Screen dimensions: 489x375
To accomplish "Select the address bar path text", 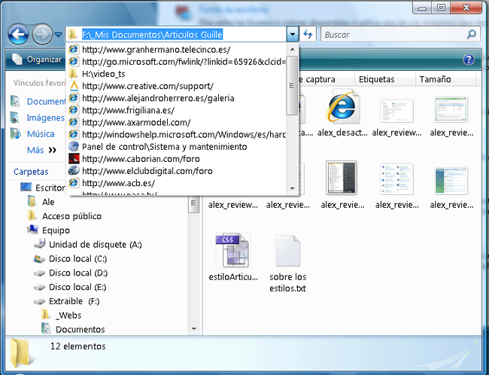I will click(152, 35).
